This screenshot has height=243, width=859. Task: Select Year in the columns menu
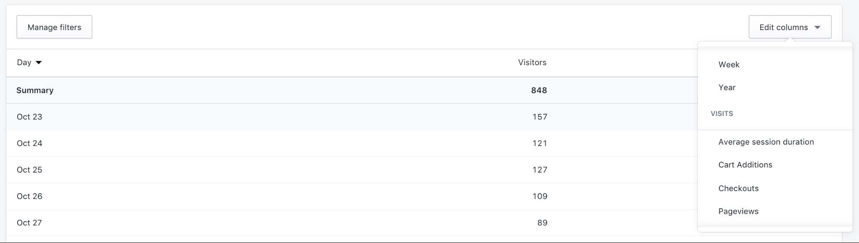pos(727,87)
